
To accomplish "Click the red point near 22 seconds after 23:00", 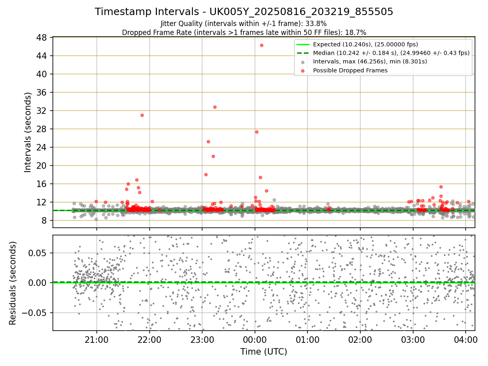I will [213, 156].
